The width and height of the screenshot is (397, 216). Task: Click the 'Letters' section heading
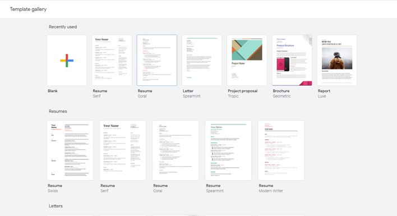pos(56,206)
